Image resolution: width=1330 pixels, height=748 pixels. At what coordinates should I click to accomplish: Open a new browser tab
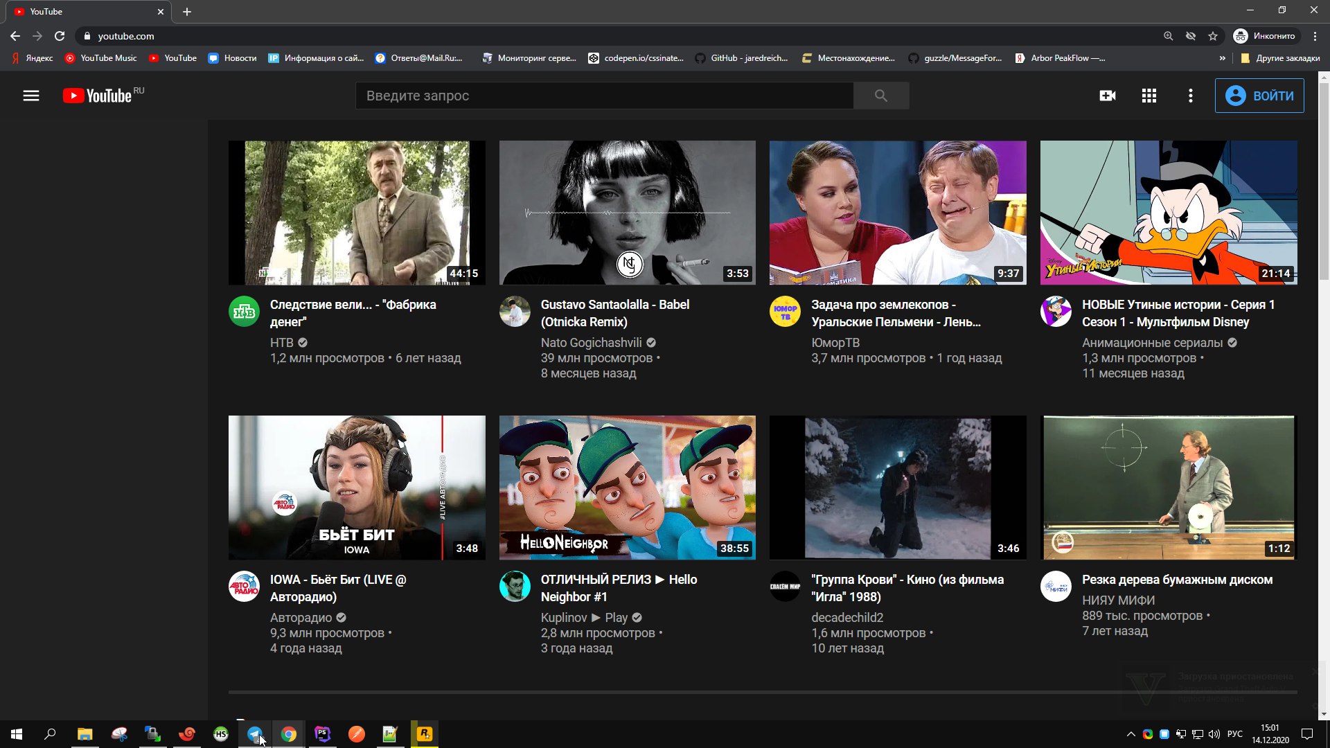(x=187, y=12)
